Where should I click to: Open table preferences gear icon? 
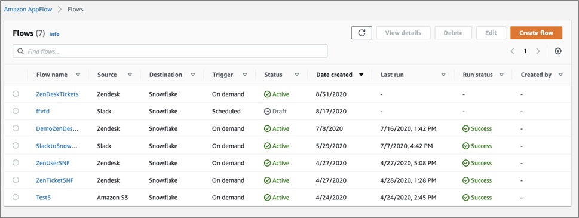point(558,51)
